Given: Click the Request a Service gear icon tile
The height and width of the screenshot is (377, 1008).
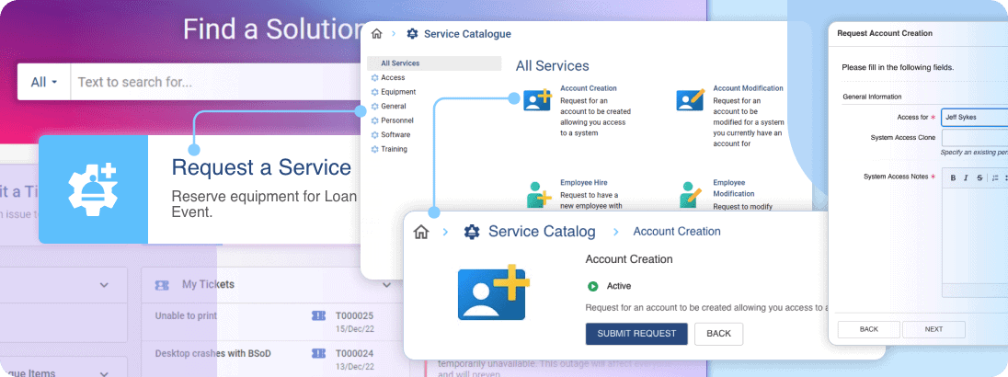Looking at the screenshot, I should (x=93, y=189).
